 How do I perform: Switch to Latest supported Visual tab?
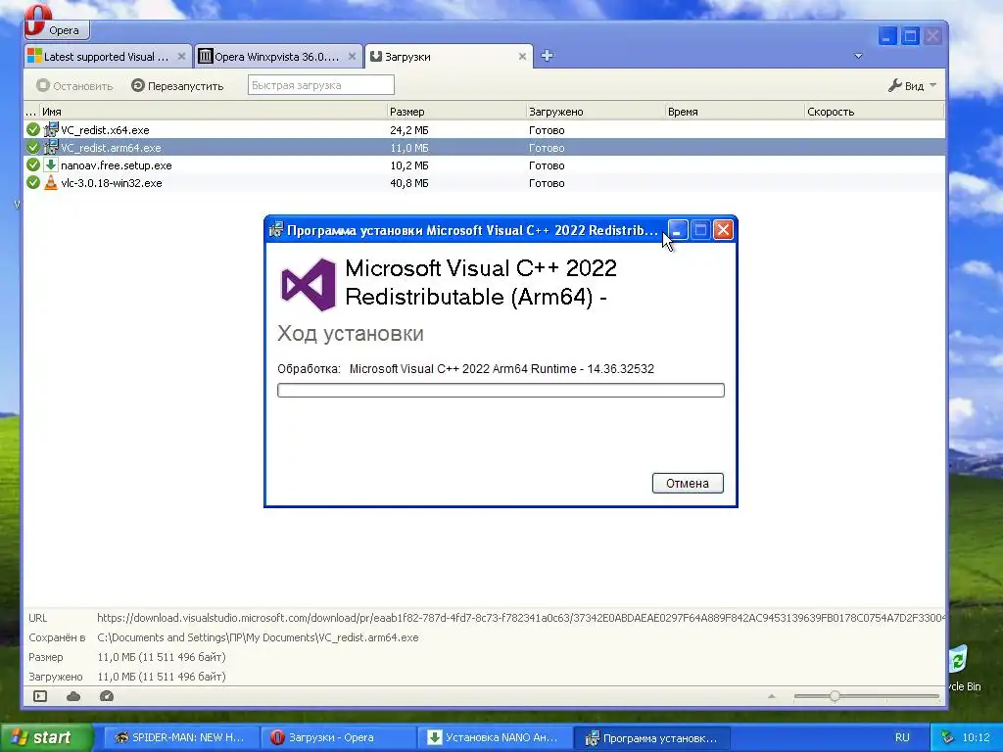click(x=108, y=56)
